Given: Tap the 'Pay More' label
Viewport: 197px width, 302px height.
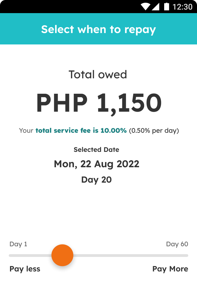Looking at the screenshot, I should coord(170,269).
